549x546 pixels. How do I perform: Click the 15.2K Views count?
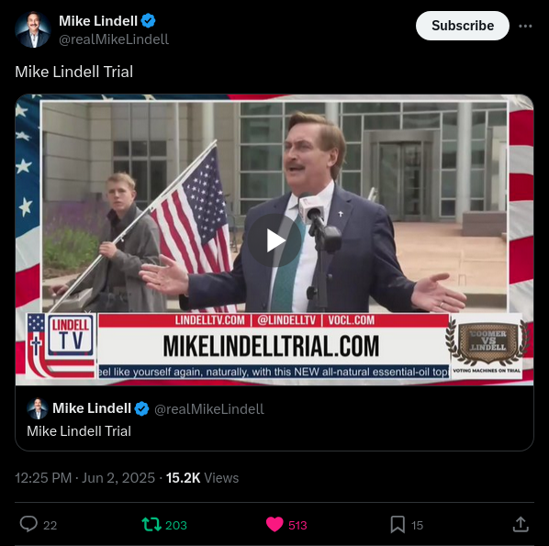point(202,478)
